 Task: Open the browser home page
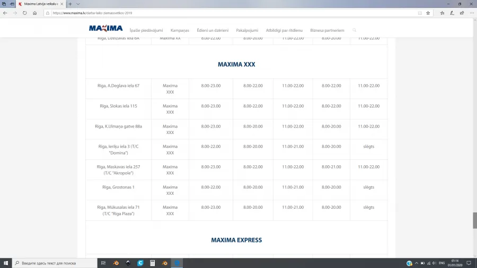coord(34,13)
